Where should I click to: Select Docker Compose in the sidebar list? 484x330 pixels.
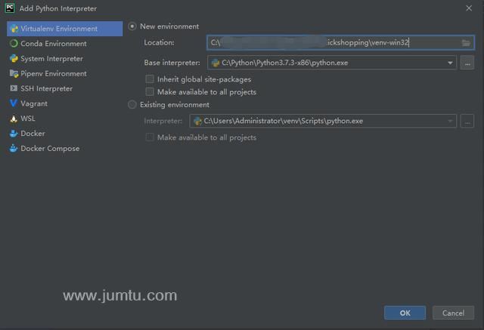click(x=65, y=148)
